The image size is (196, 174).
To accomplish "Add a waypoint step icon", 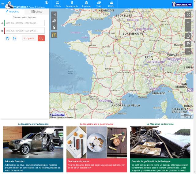I will pyautogui.click(x=7, y=38).
